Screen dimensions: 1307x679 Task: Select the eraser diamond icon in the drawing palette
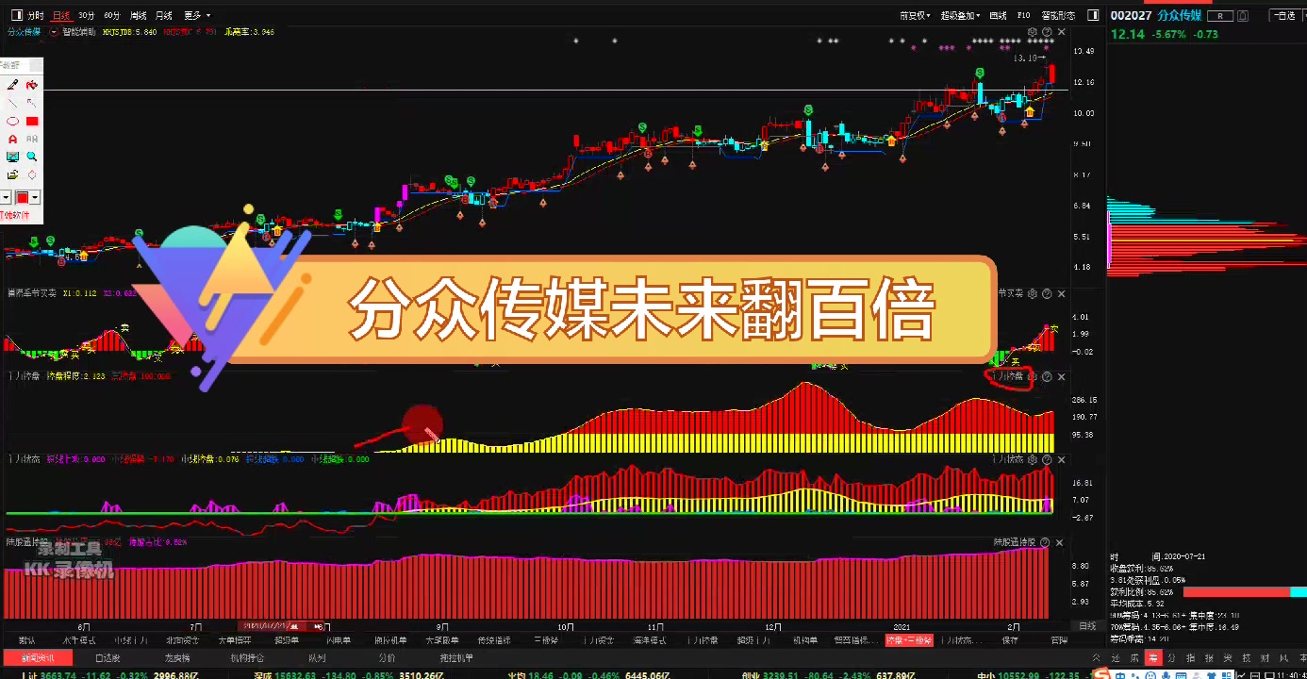(32, 174)
